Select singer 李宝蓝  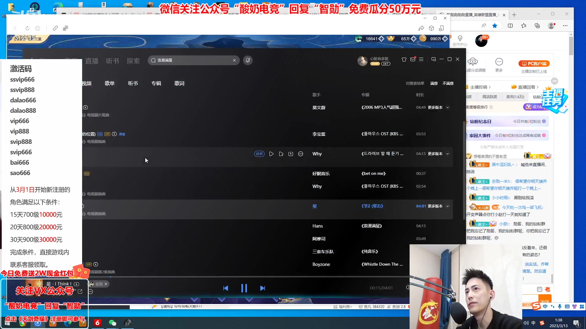(319, 134)
